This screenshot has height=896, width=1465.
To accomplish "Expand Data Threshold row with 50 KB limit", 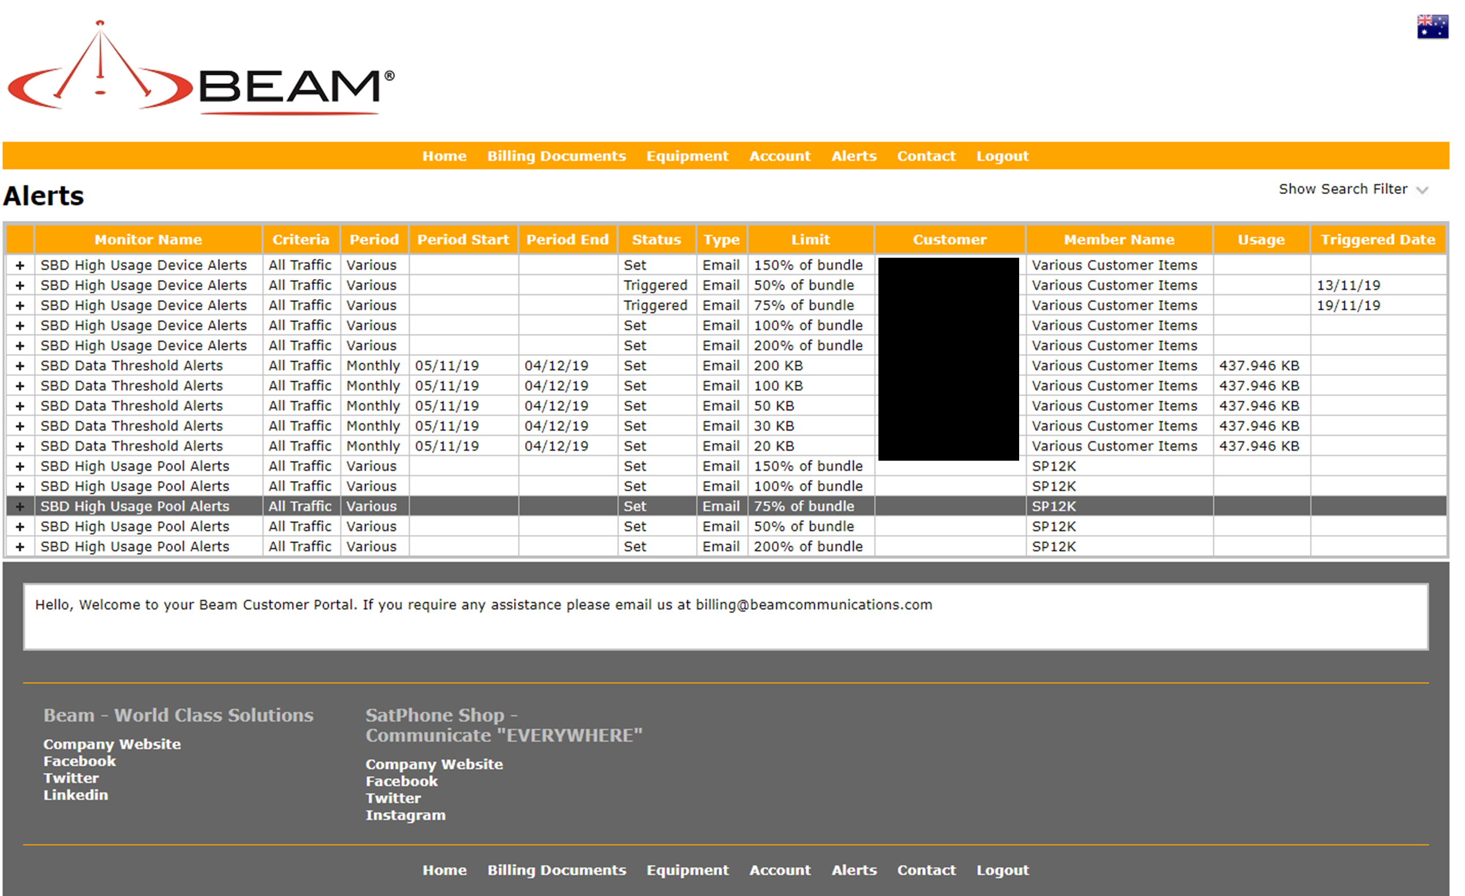I will click(20, 406).
